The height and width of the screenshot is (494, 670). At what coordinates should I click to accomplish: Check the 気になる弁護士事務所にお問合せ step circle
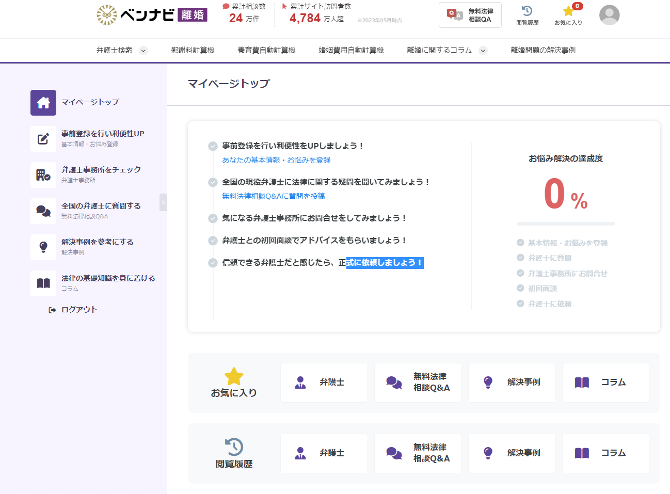point(213,218)
